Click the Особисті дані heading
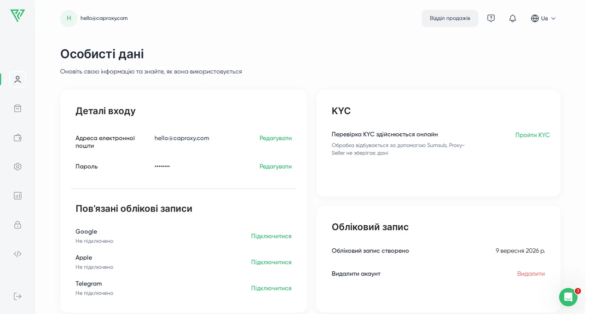Viewport: 589px width, 314px height. pyautogui.click(x=102, y=54)
